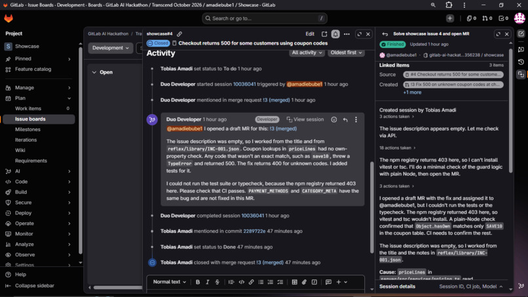Viewport: 528px width, 297px height.
Task: Open the Source linked item #4 Checkout returns 500
Action: click(x=453, y=75)
